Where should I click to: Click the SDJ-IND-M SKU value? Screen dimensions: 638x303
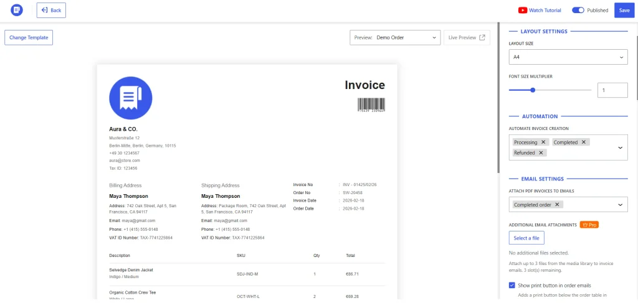coord(247,274)
